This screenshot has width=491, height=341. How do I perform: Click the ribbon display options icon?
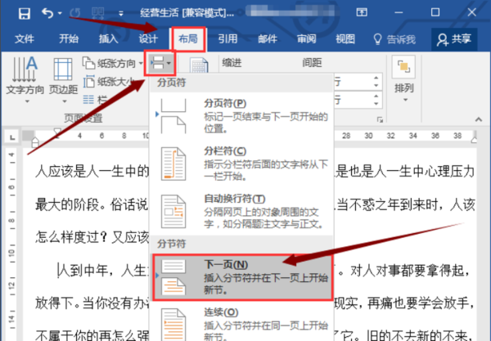[x=362, y=12]
